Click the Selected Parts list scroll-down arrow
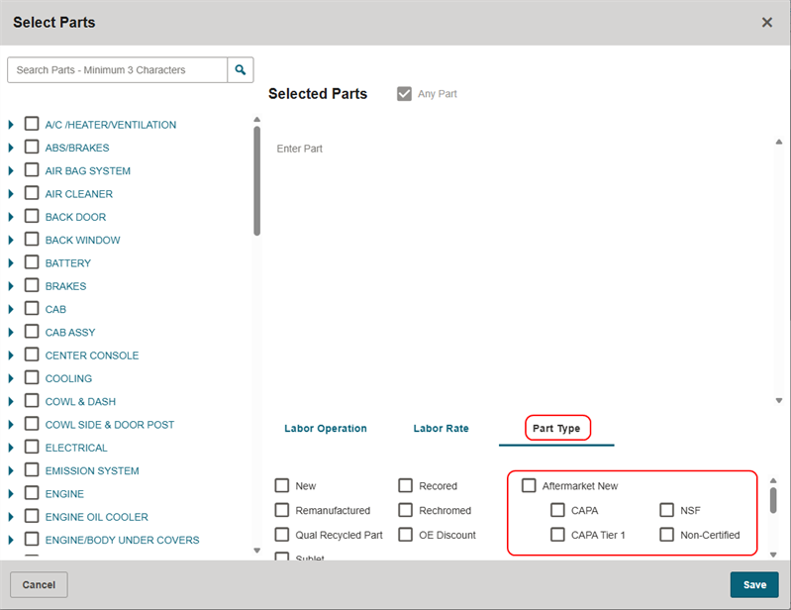This screenshot has width=791, height=610. pyautogui.click(x=779, y=401)
